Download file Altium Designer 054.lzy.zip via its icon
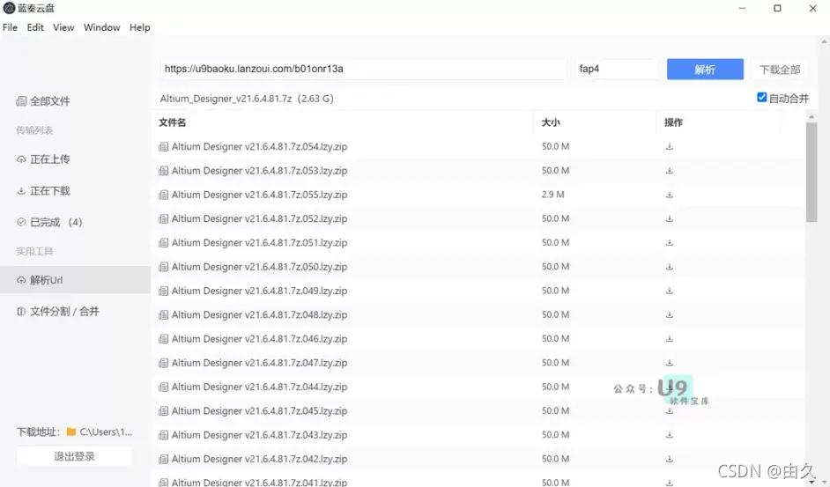Viewport: 830px width, 487px height. [x=669, y=147]
